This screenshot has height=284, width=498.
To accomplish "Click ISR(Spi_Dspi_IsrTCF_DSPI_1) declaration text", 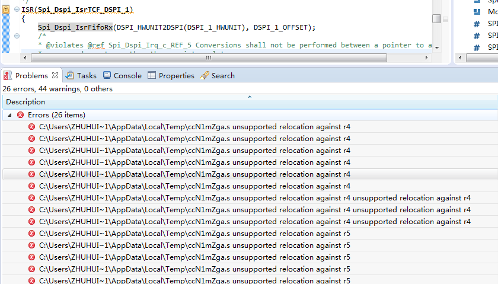I will 77,9.
